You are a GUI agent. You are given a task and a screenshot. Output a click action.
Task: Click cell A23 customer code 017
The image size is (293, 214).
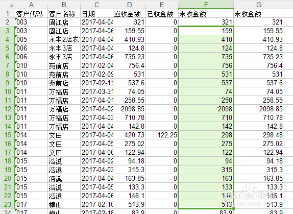pyautogui.click(x=32, y=204)
